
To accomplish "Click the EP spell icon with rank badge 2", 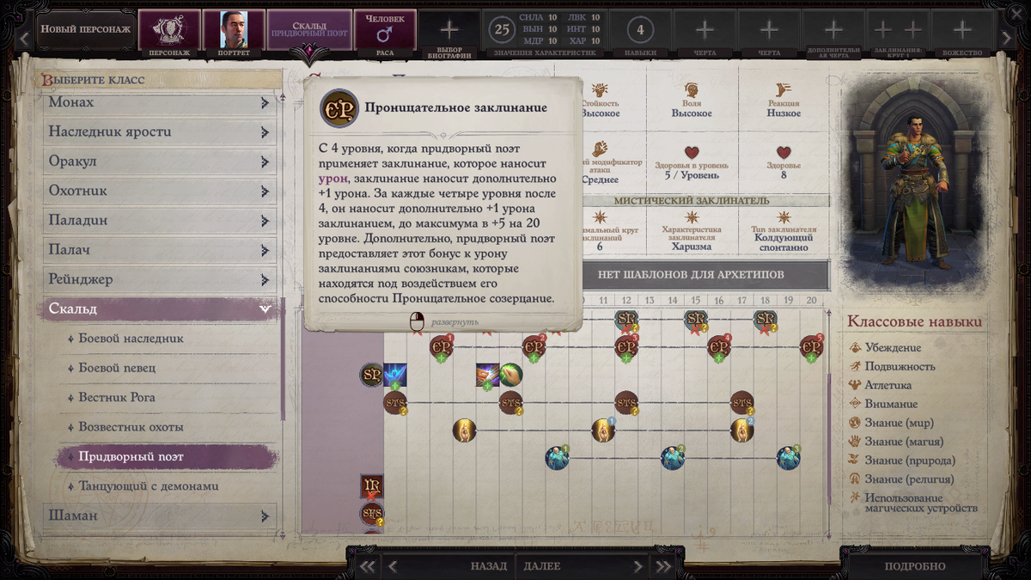I will coord(534,347).
